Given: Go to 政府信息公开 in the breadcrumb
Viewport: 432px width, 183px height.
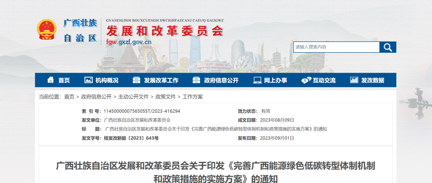Looking at the screenshot, I should tap(96, 97).
